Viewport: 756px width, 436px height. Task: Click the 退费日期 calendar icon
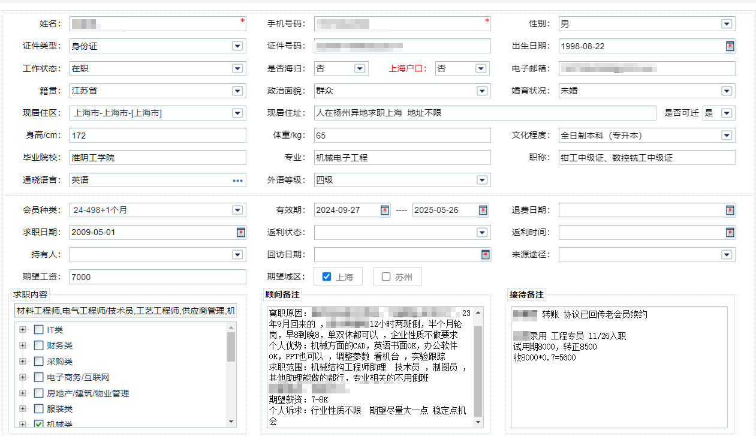[x=730, y=210]
